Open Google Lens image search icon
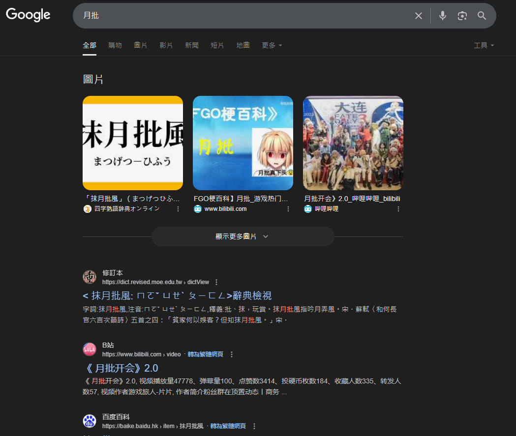Image resolution: width=516 pixels, height=436 pixels. pos(462,16)
